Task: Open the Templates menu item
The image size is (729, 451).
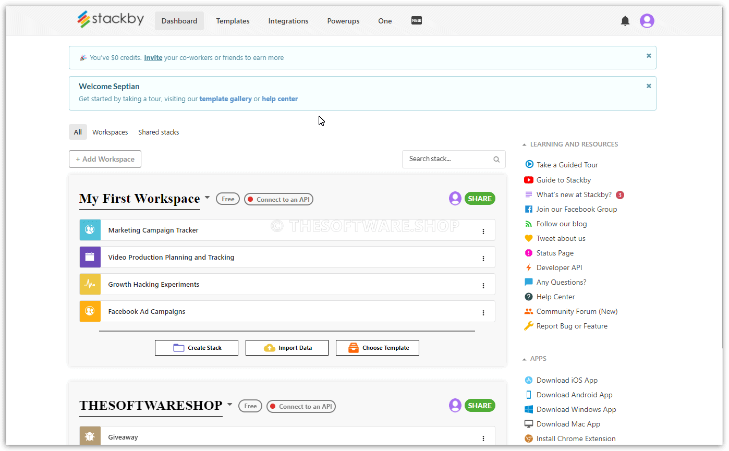Action: point(233,21)
